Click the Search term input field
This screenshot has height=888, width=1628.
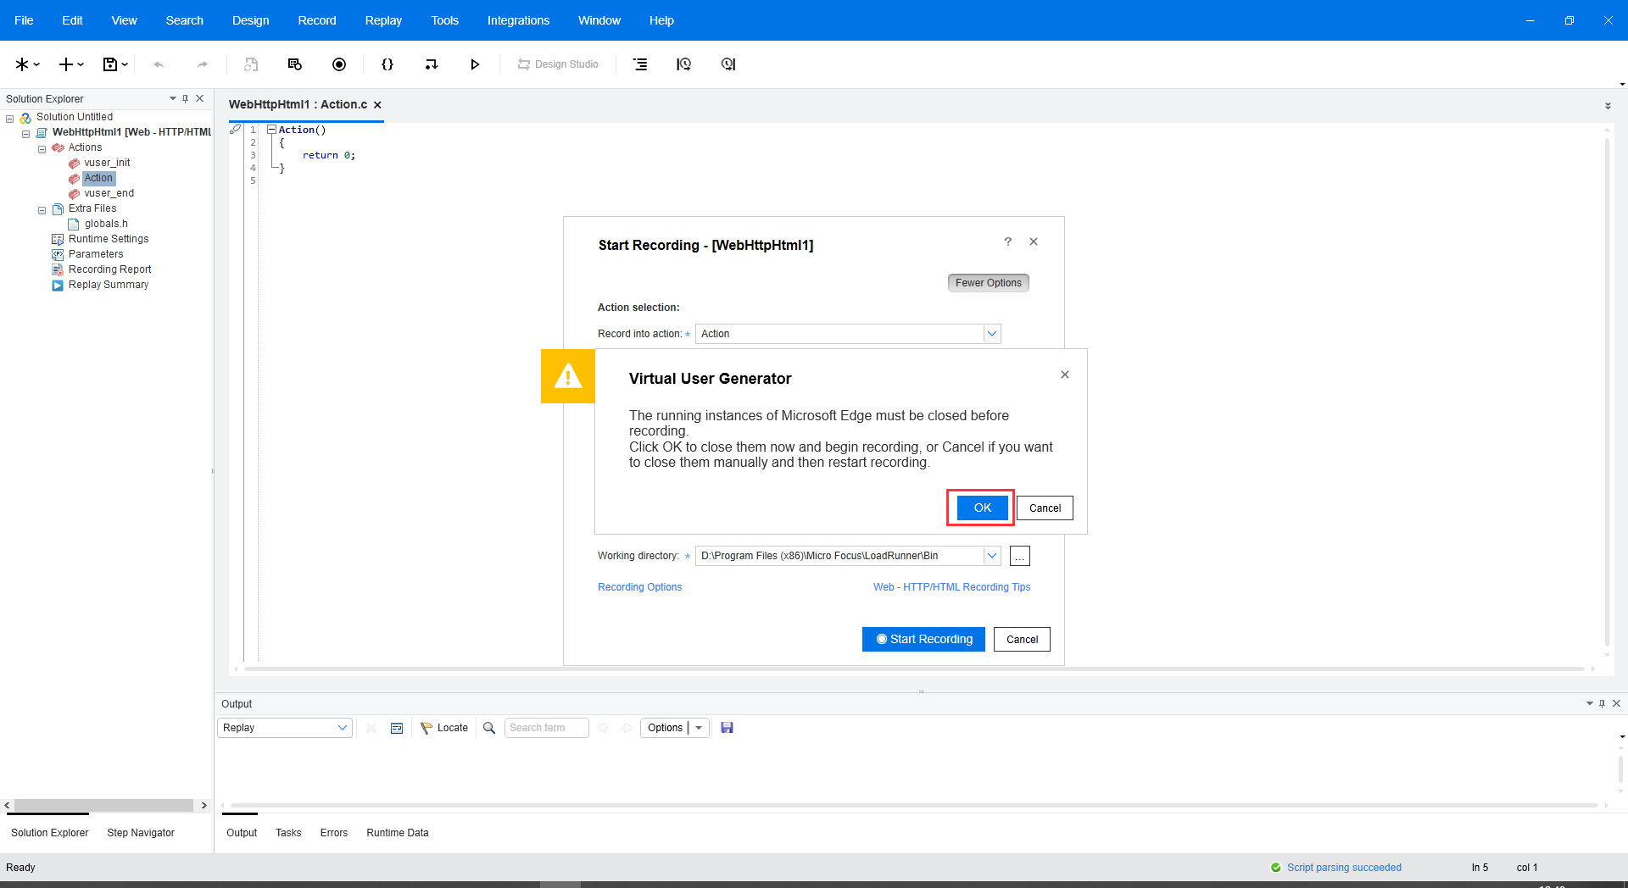[546, 728]
